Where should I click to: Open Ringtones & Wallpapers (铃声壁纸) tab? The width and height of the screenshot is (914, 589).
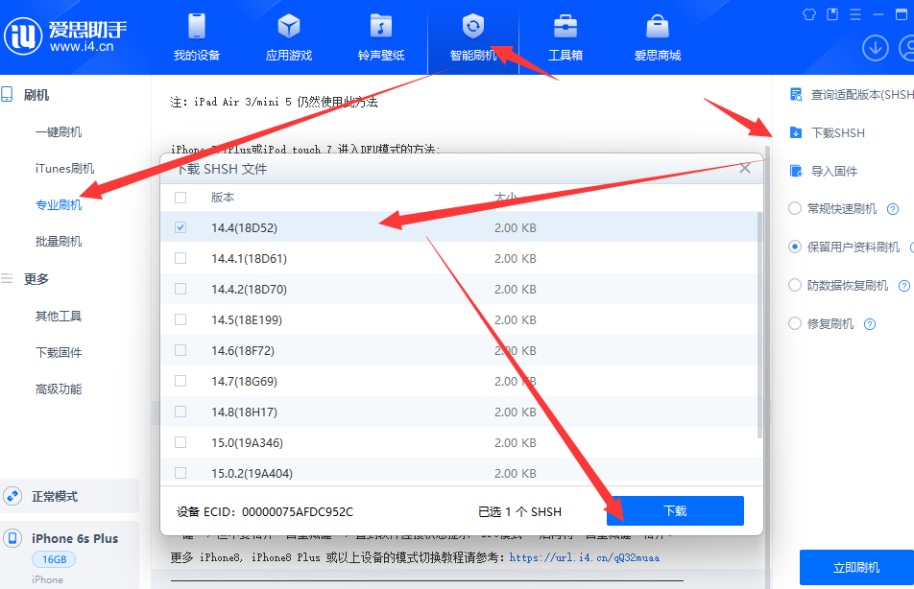point(380,37)
